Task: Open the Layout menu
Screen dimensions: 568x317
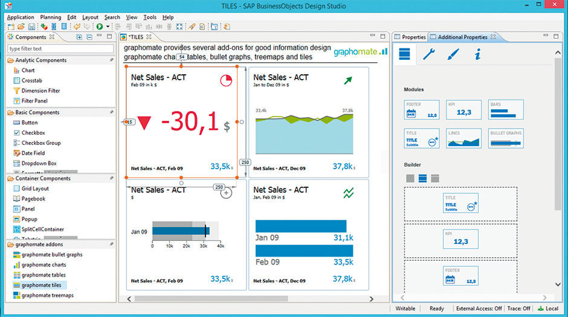Action: click(90, 17)
